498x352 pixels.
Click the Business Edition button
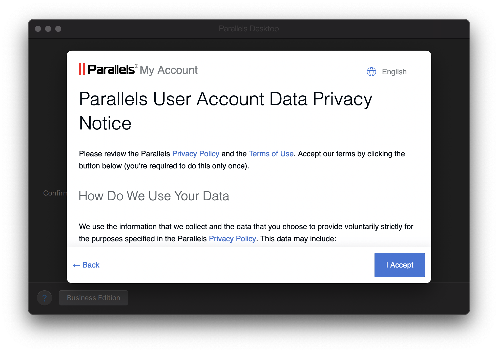[94, 298]
